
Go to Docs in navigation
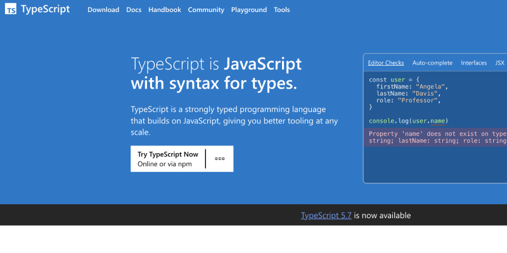point(134,9)
